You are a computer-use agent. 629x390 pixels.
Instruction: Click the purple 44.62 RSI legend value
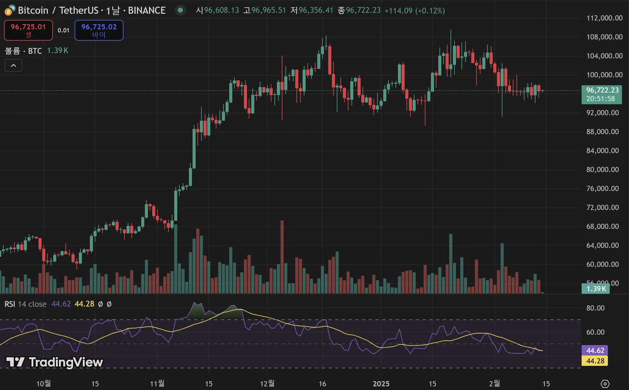61,304
